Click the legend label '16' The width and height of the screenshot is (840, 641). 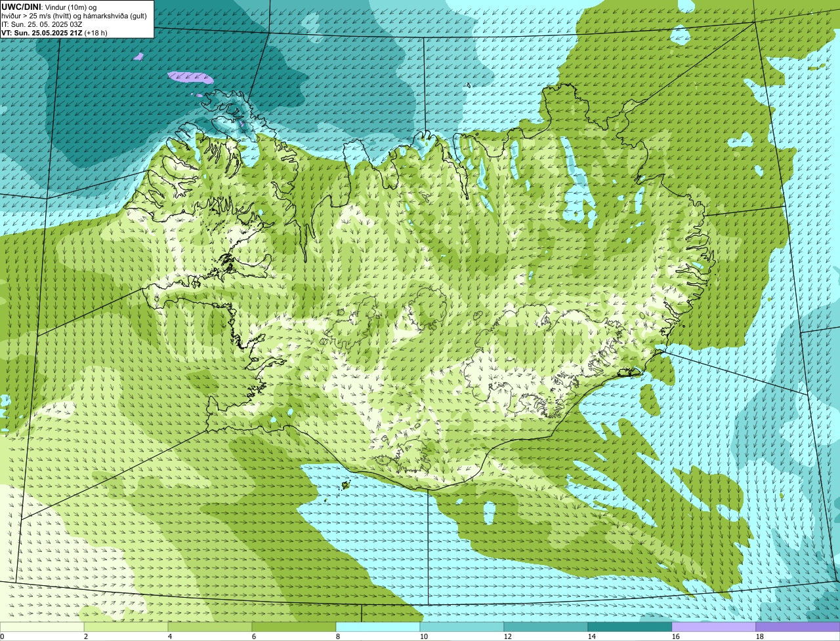(676, 636)
